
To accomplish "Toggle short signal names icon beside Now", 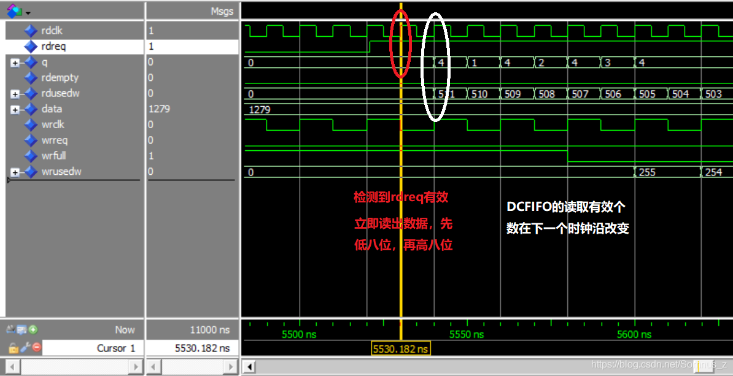I will point(12,330).
